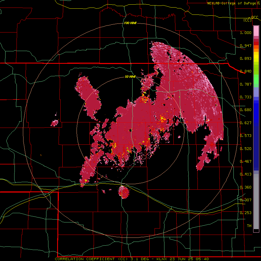The image size is (261, 261).
Task: Click the radar site center dot
Action: point(131,130)
